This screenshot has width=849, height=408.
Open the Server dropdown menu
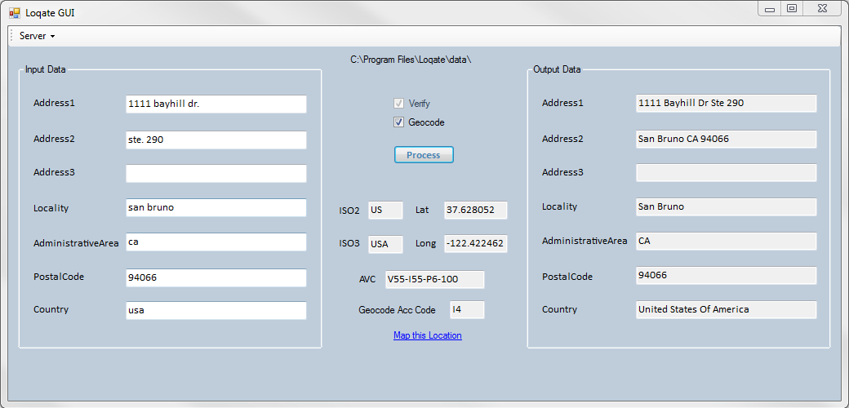pos(37,36)
